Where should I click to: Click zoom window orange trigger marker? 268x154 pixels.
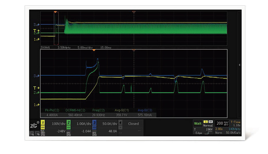click(x=94, y=50)
